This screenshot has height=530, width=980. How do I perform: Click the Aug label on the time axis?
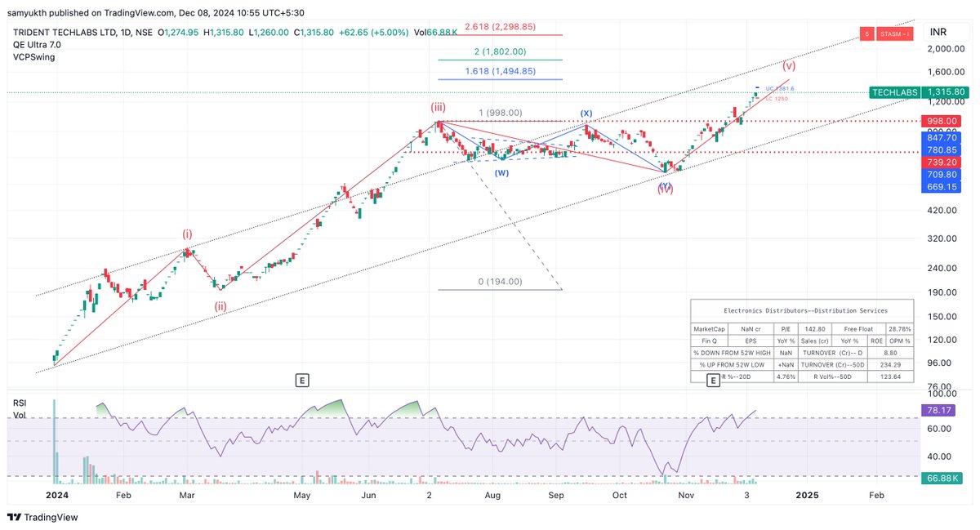[492, 495]
